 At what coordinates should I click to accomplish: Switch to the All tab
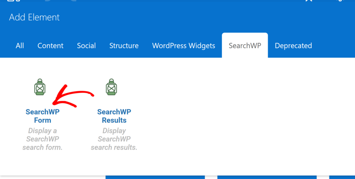pos(20,46)
